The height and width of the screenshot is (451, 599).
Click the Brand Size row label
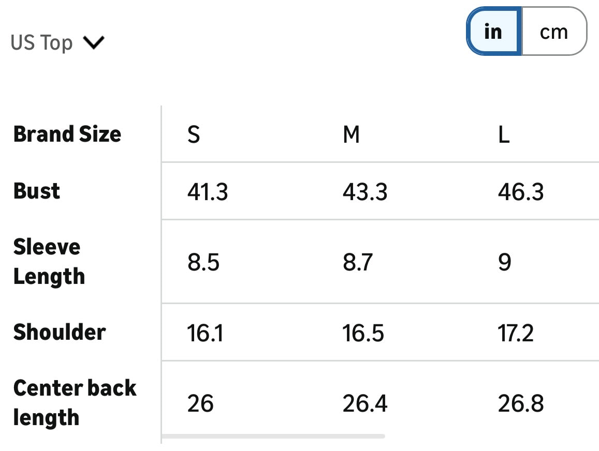67,134
